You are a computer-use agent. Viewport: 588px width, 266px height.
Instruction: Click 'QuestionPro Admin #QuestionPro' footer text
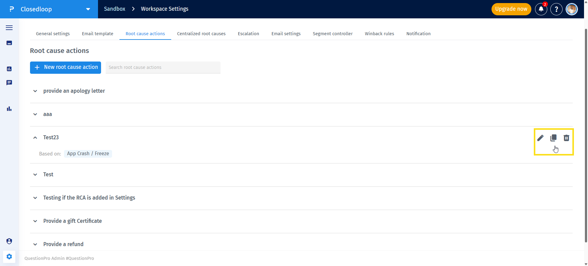(x=59, y=258)
